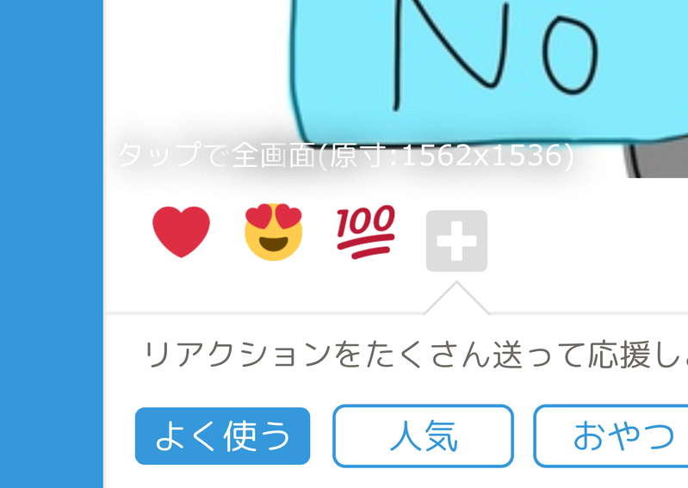Open the blue 'No' illustration in full screen
The width and height of the screenshot is (688, 488).
[489, 71]
